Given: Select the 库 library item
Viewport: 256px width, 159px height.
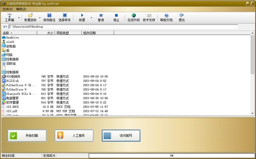Looking at the screenshot, I should 6,51.
